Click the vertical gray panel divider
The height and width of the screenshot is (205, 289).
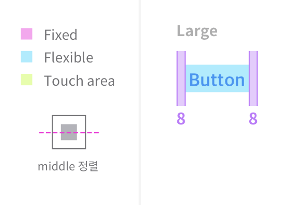tap(140, 102)
